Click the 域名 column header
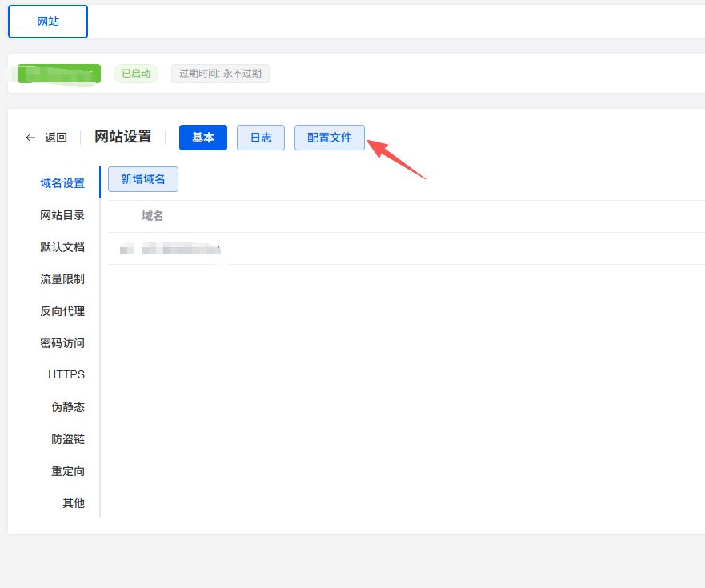Image resolution: width=705 pixels, height=588 pixels. coord(153,216)
